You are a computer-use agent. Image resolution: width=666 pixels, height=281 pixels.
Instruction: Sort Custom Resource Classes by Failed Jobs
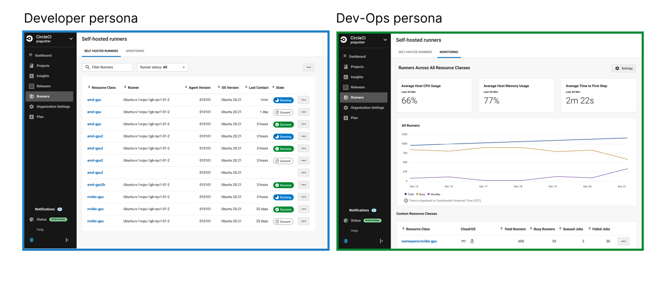click(x=599, y=229)
